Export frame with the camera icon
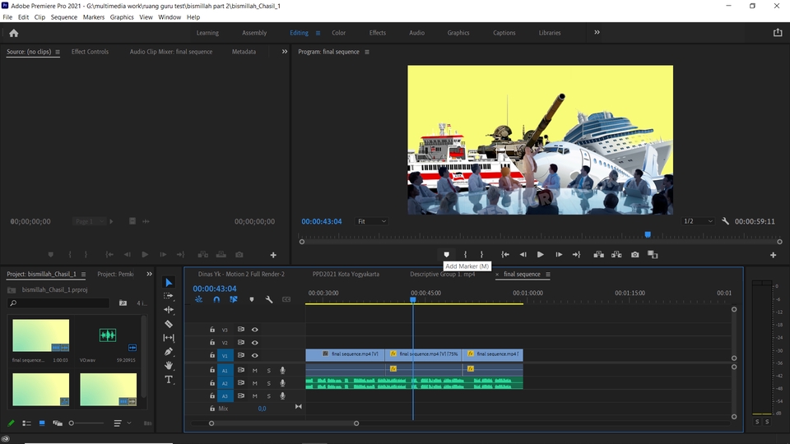Screen dimensions: 790x444 point(634,255)
